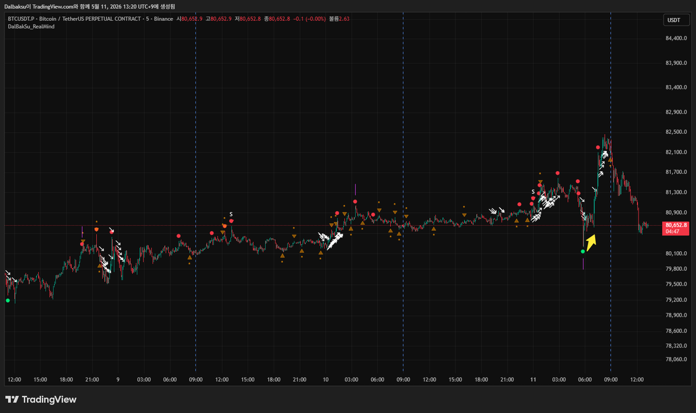The height and width of the screenshot is (413, 696).
Task: Click the close value 종80,652.8
Action: tap(277, 19)
